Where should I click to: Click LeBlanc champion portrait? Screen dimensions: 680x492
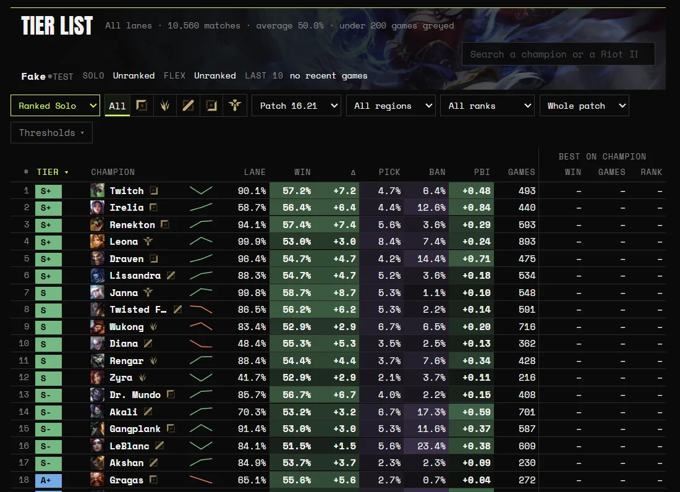(97, 446)
